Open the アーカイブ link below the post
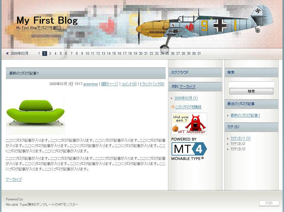The width and height of the screenshot is (284, 212). 14,179
